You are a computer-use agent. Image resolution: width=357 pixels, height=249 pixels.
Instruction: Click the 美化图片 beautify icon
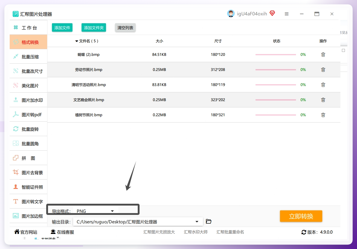coord(16,86)
